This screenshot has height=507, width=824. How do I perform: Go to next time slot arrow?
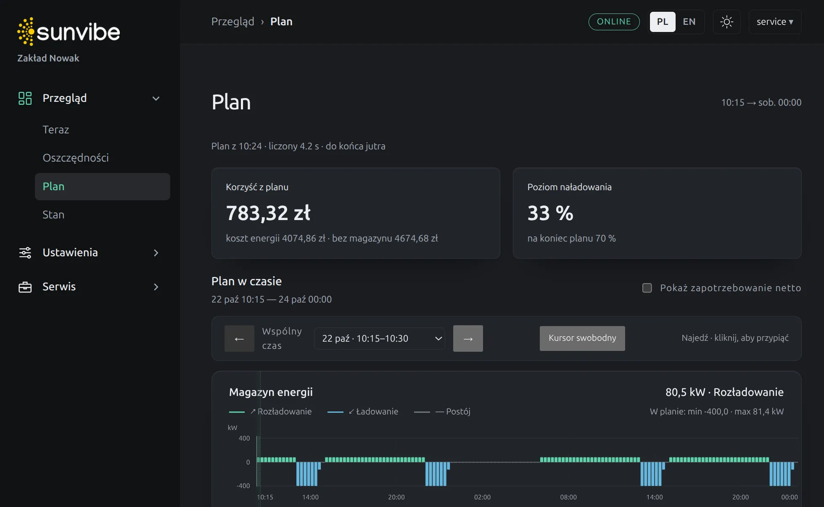[x=468, y=339]
